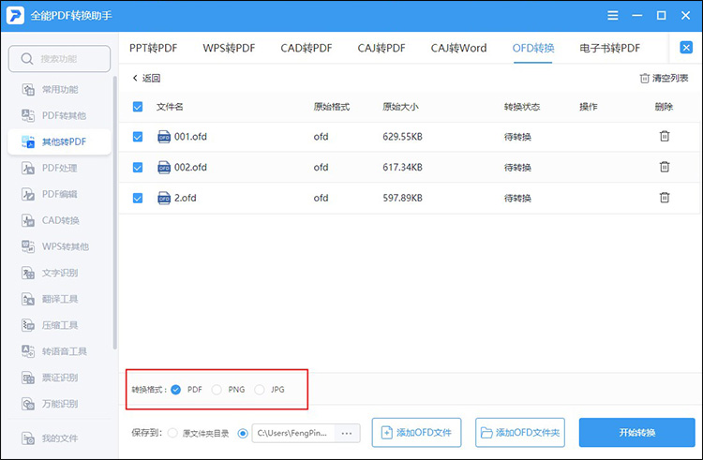Remove 2.ofd using its trash icon

[664, 198]
